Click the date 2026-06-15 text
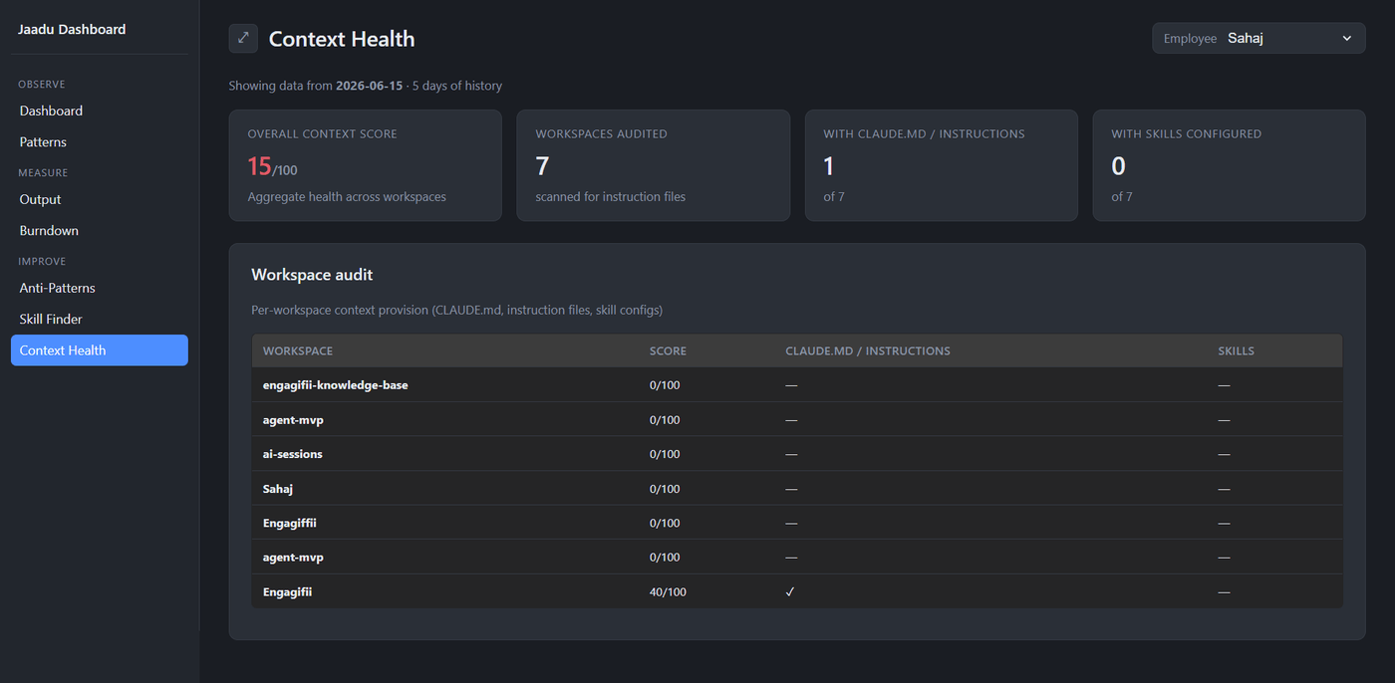The height and width of the screenshot is (683, 1395). (369, 86)
